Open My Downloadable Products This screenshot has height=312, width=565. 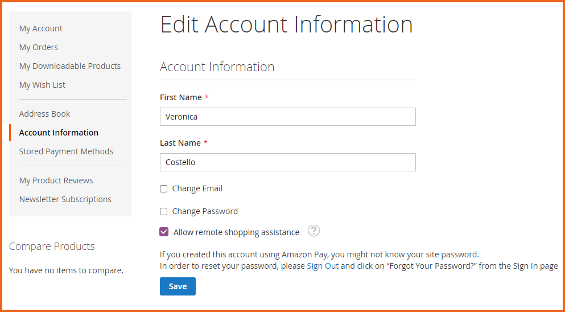(x=70, y=66)
